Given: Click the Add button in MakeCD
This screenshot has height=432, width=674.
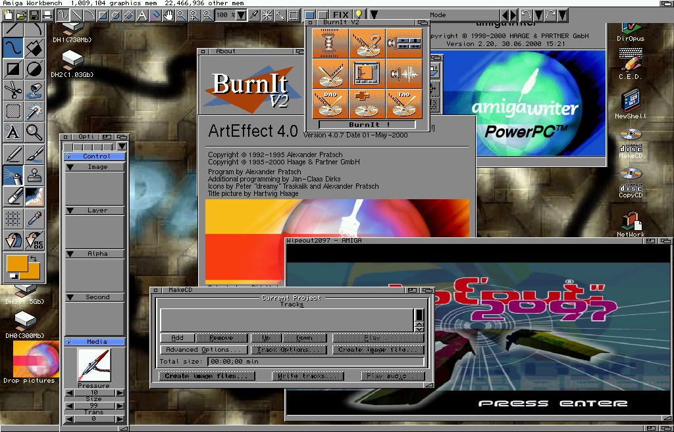Looking at the screenshot, I should point(177,338).
